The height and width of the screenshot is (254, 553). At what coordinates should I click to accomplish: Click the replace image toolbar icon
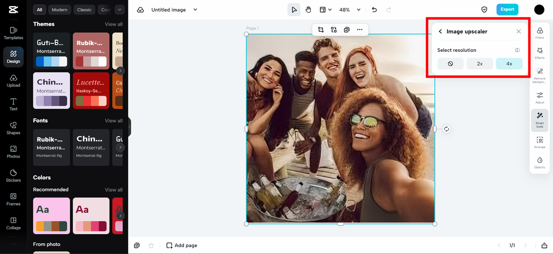(x=334, y=30)
